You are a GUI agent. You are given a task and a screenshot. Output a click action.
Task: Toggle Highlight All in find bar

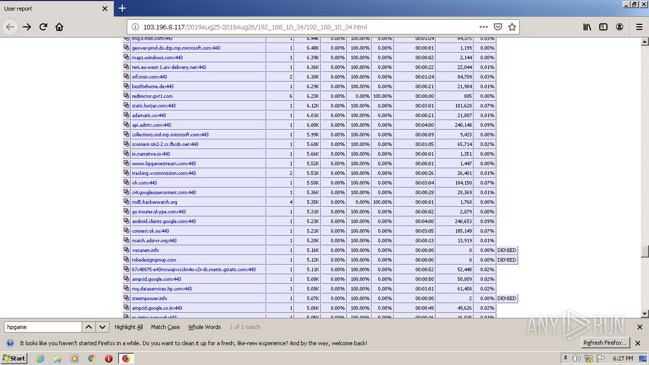[129, 327]
